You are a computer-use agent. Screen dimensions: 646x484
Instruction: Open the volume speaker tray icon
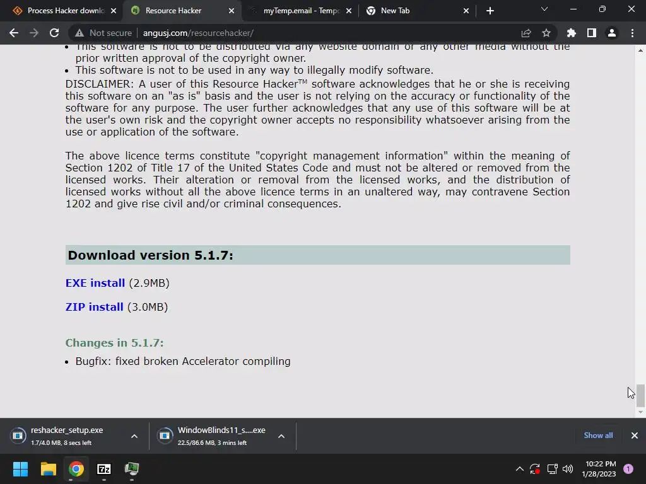(568, 469)
